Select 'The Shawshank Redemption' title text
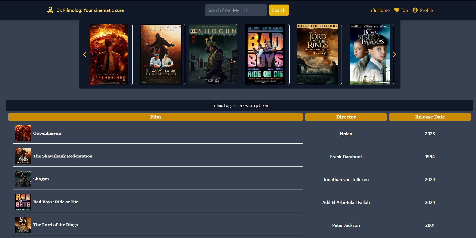 click(63, 156)
